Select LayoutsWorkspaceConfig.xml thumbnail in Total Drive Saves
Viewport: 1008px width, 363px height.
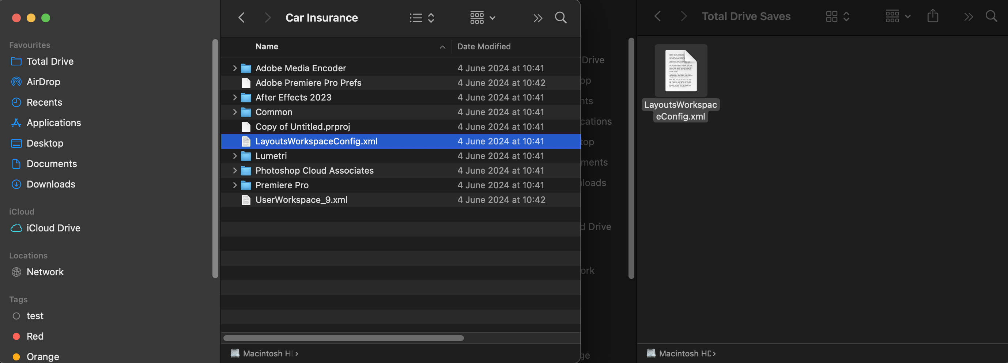[681, 71]
